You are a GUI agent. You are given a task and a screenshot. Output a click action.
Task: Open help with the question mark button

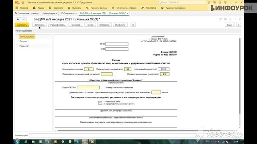click(239, 25)
